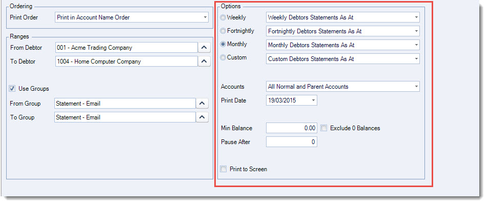Toggle the Use Groups checkbox
The height and width of the screenshot is (204, 487).
pyautogui.click(x=12, y=89)
